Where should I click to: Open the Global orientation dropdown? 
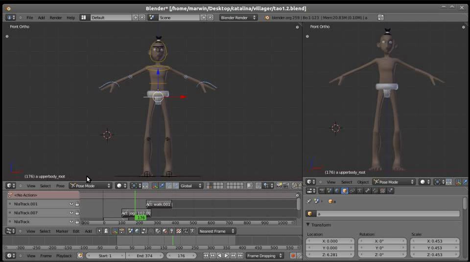pos(191,186)
